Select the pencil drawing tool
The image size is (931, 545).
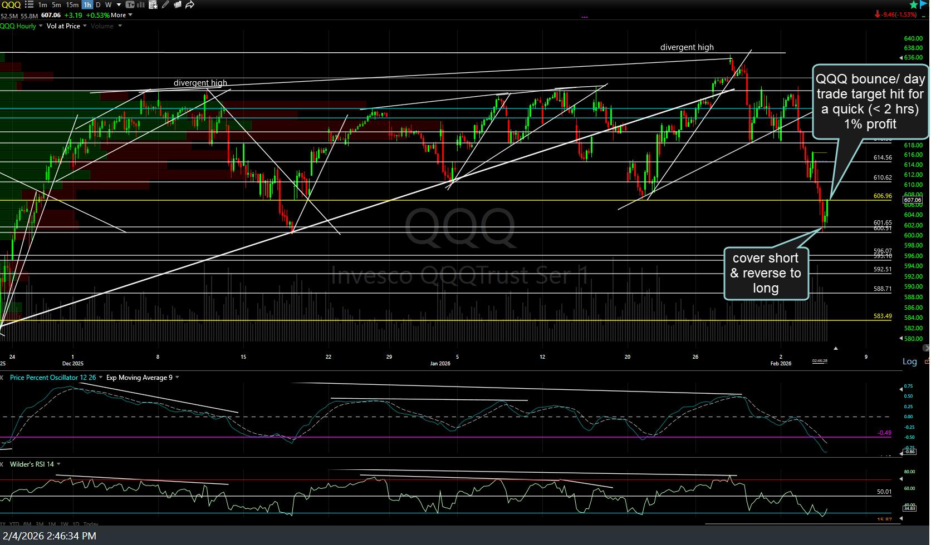[165, 5]
